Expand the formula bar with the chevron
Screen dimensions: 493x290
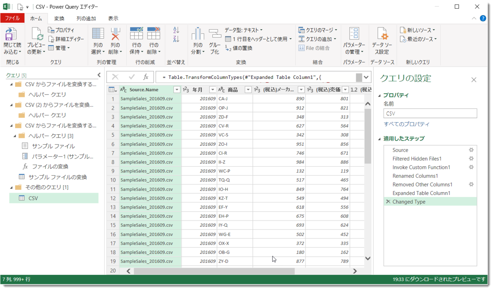point(366,77)
